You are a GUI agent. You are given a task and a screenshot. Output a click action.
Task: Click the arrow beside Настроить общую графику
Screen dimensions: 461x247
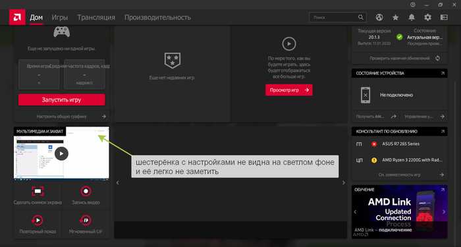pos(104,117)
